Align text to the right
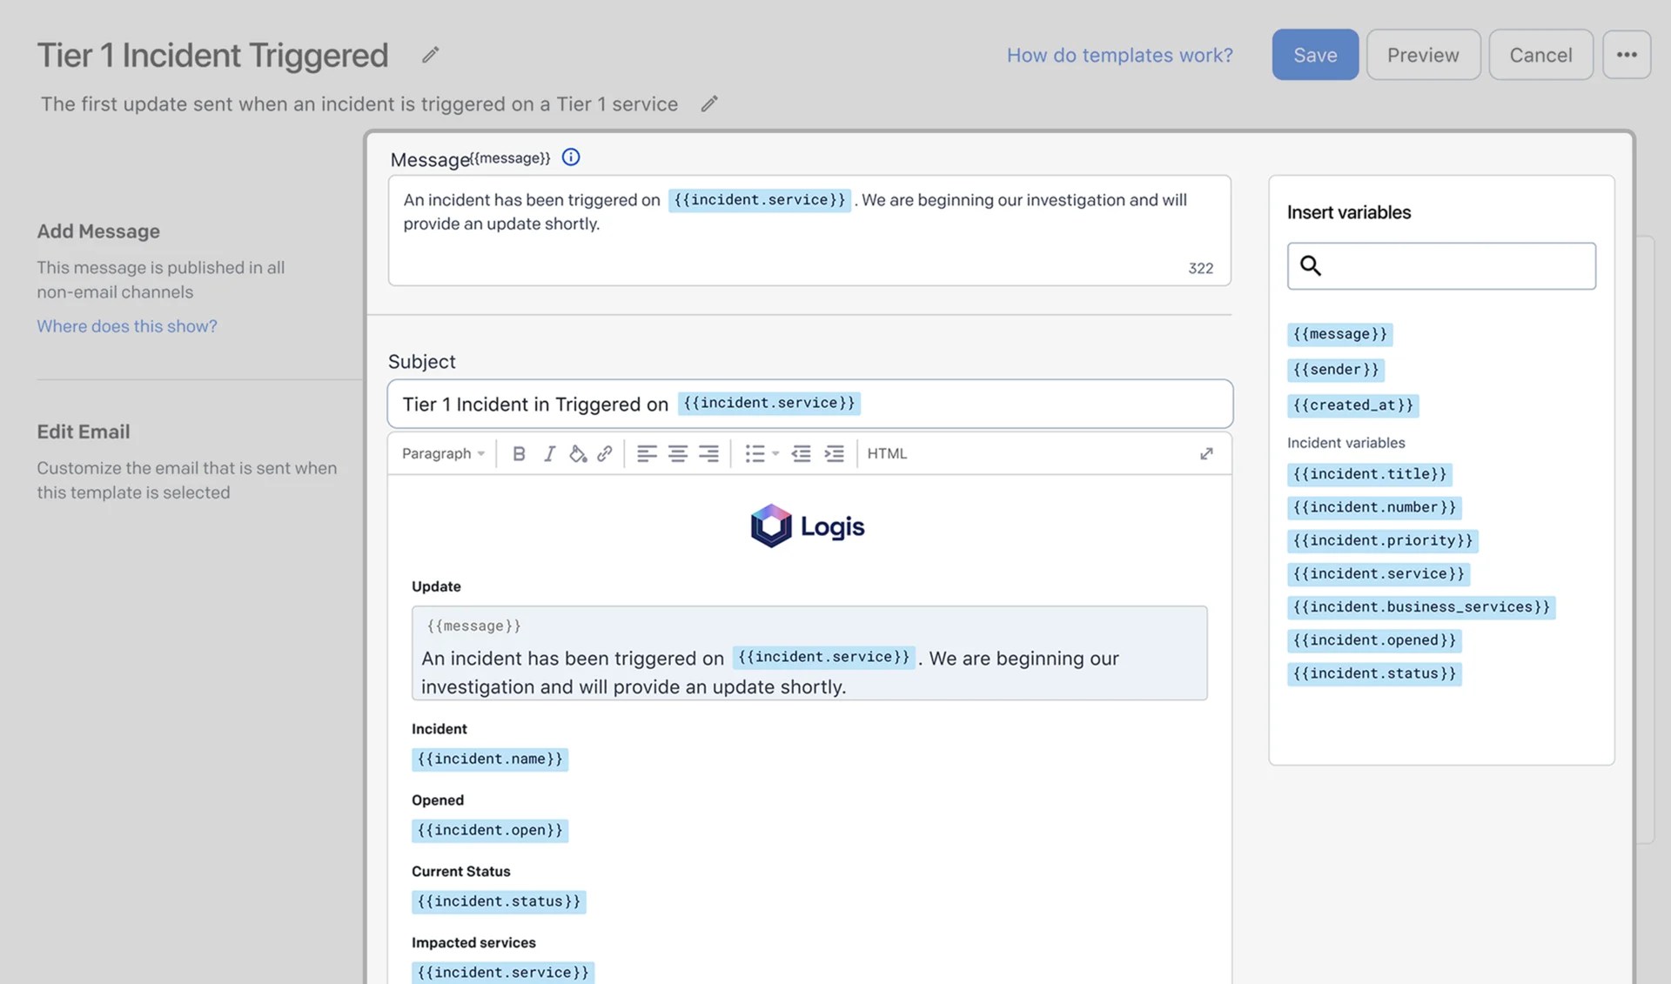 [709, 453]
